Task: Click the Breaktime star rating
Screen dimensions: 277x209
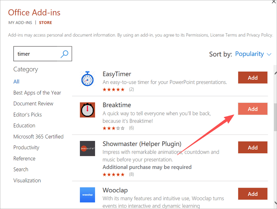Action: point(114,128)
